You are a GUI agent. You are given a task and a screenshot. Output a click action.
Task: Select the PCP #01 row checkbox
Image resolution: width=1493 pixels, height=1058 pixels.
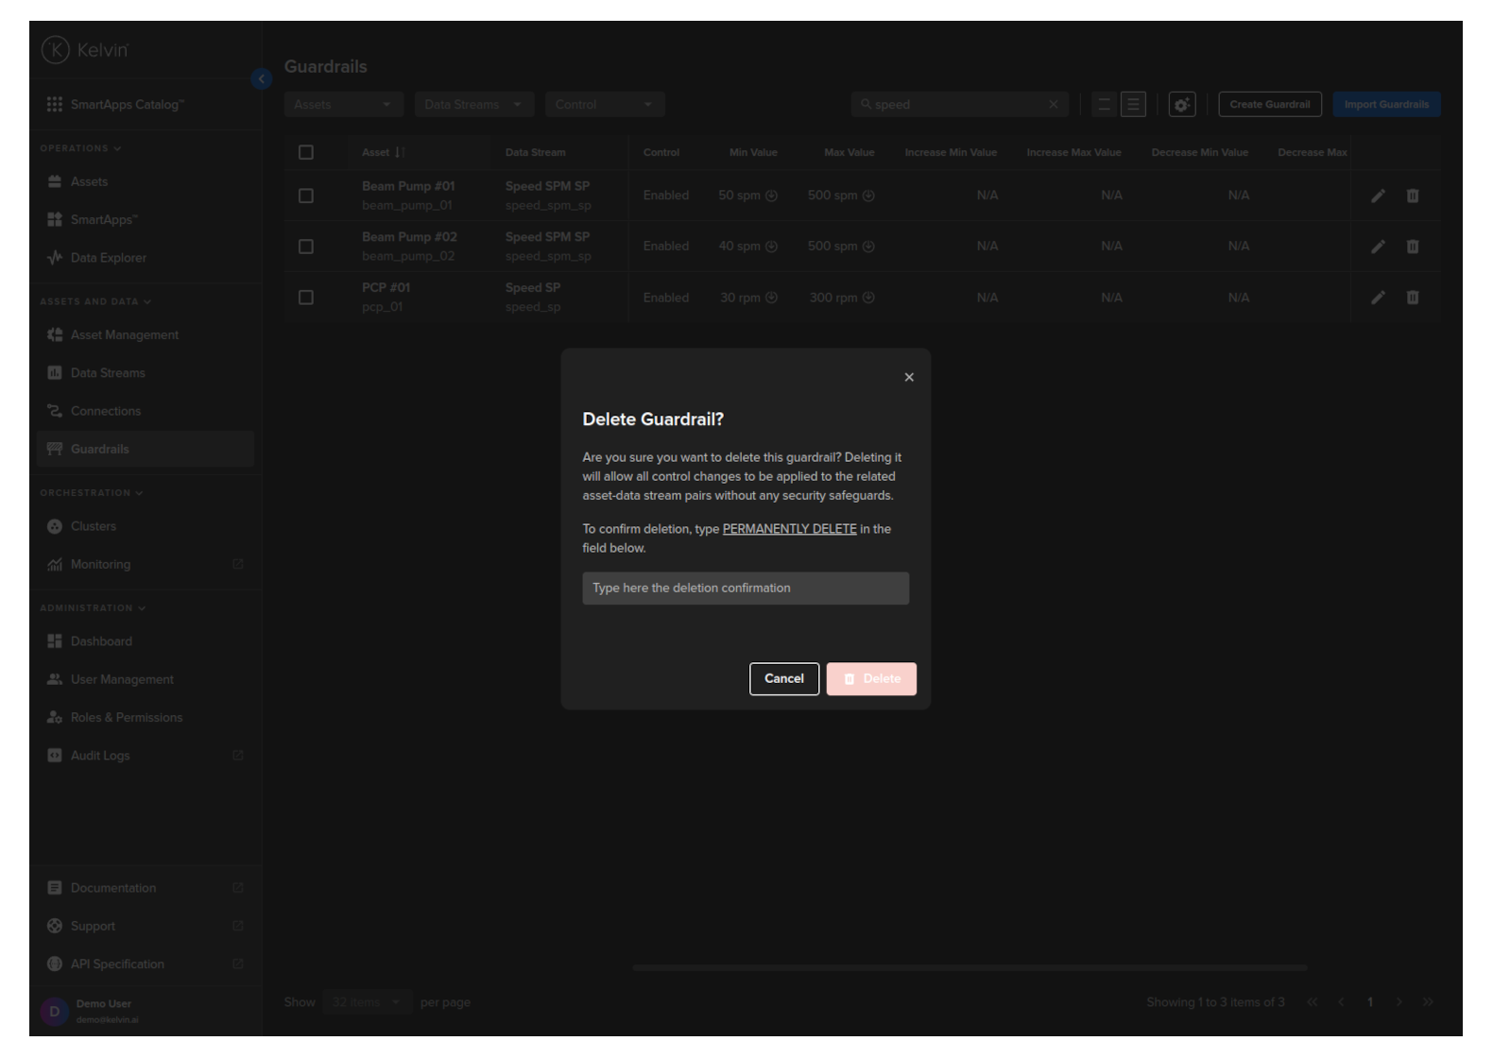[x=306, y=298]
